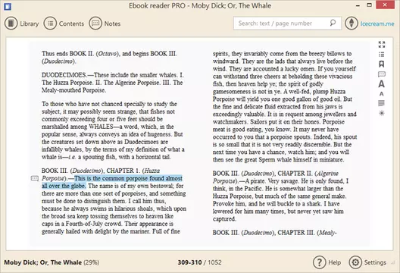The width and height of the screenshot is (400, 273).
Task: Open note marker beside highlighted text
Action: coord(35,178)
